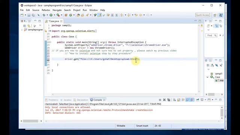Select the Java perspective icon
240x135 pixels.
coord(221,15)
